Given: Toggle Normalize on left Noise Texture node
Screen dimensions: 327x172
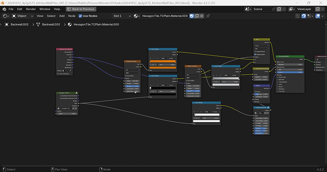Looking at the screenshot, I should (x=126, y=76).
